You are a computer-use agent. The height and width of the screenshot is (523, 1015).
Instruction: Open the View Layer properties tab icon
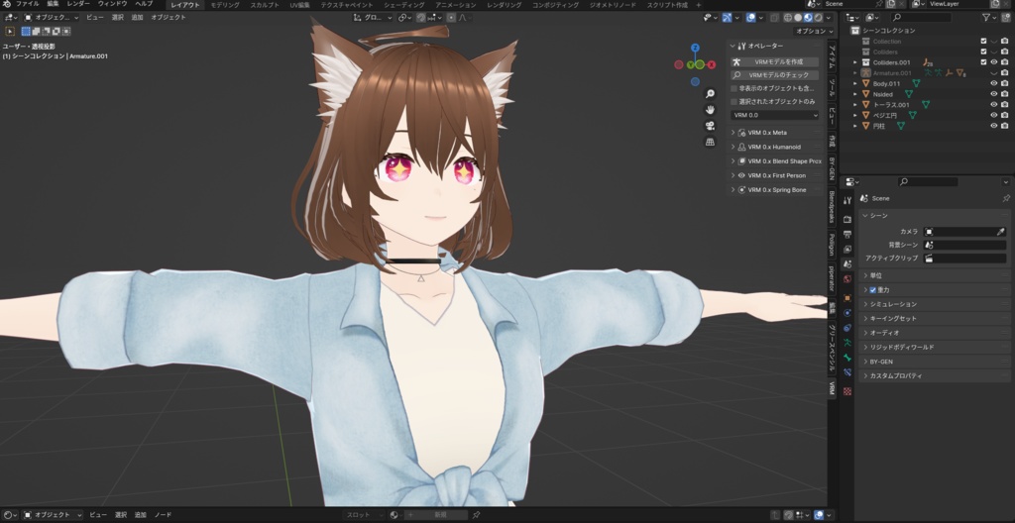pos(847,250)
